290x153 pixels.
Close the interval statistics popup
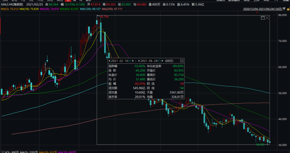pyautogui.click(x=182, y=61)
